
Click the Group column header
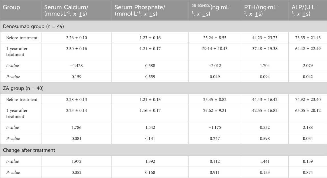click(12, 7)
